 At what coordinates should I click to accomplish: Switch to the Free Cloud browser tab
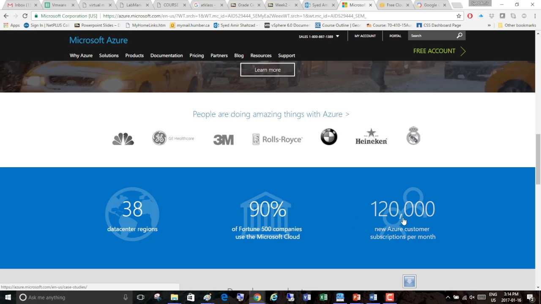[x=393, y=5]
